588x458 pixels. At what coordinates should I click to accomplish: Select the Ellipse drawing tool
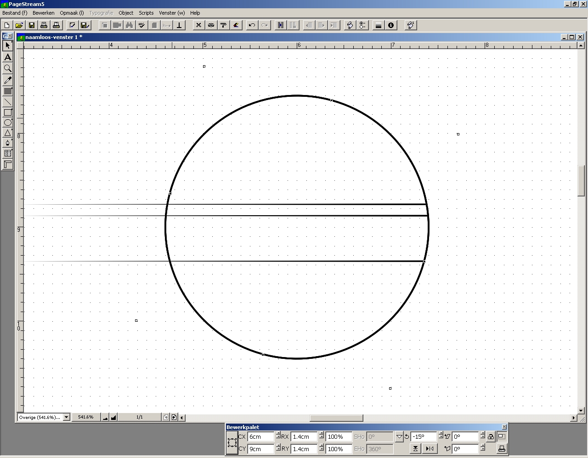8,123
